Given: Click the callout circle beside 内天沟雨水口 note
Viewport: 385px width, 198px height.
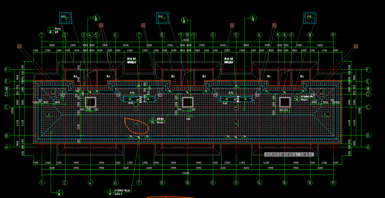Looking at the screenshot, I should [110, 192].
